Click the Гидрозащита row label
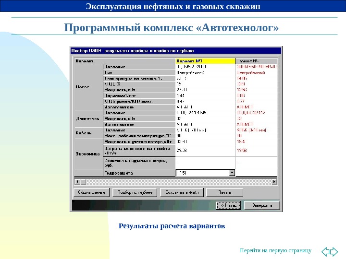 click(139, 173)
